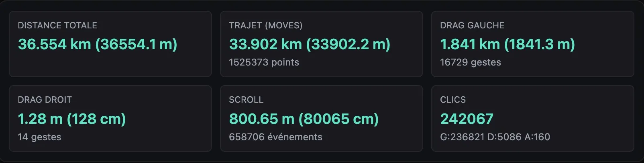Click the 16729 gestes label
644x163 pixels.
coord(470,62)
